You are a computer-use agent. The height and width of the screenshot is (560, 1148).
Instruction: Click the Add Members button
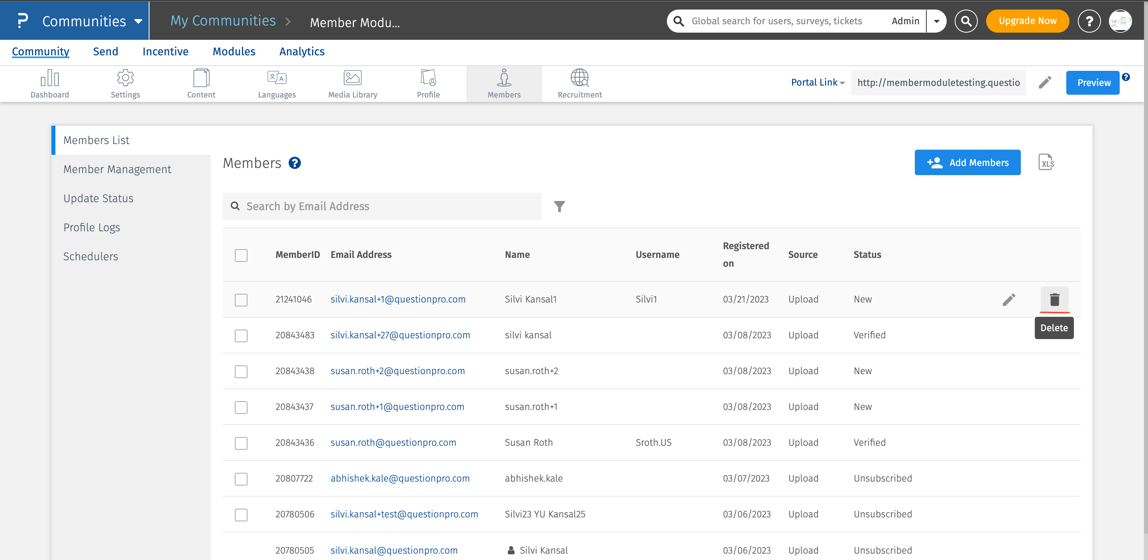pyautogui.click(x=967, y=162)
